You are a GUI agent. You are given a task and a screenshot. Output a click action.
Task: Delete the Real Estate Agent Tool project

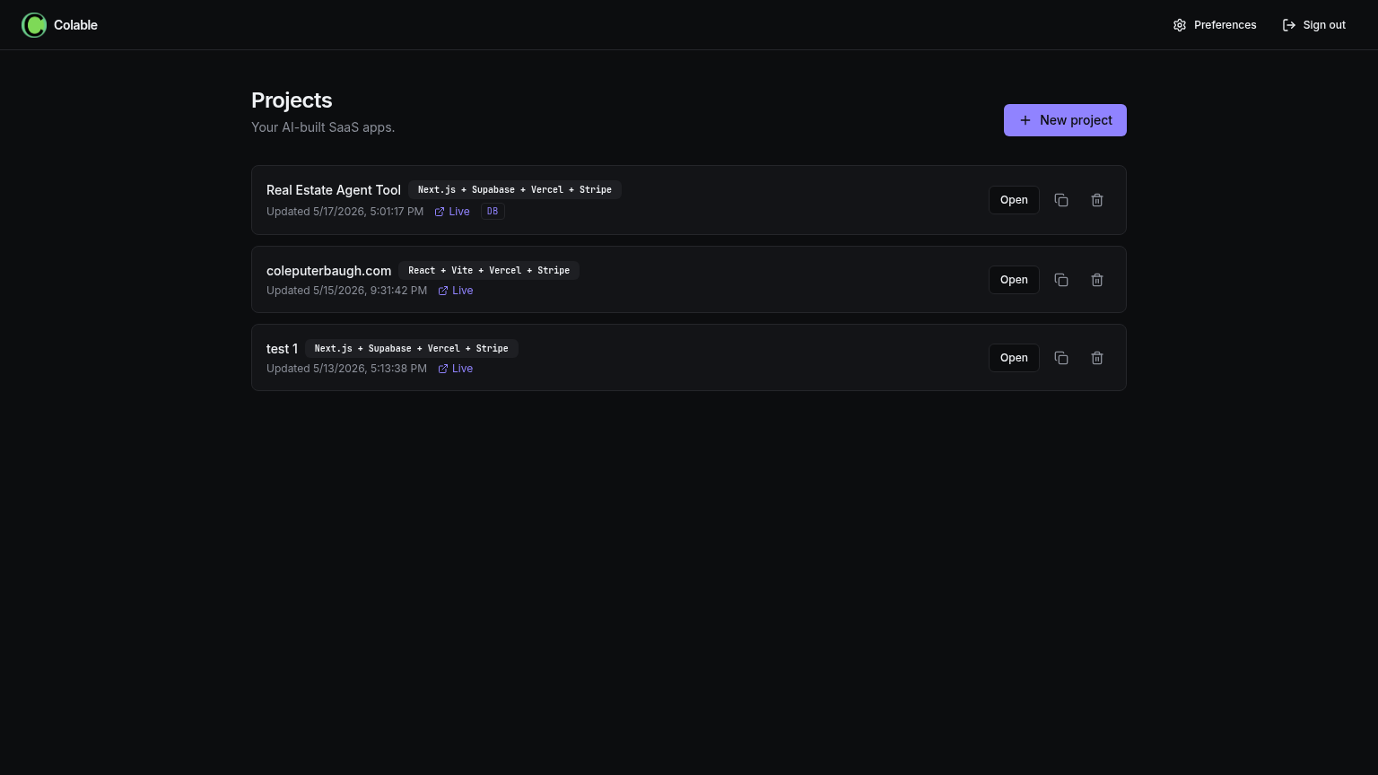[x=1097, y=200]
